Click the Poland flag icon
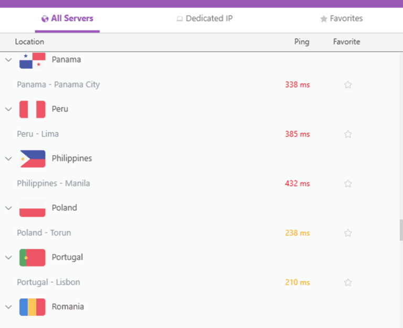403x328 pixels. pyautogui.click(x=32, y=208)
